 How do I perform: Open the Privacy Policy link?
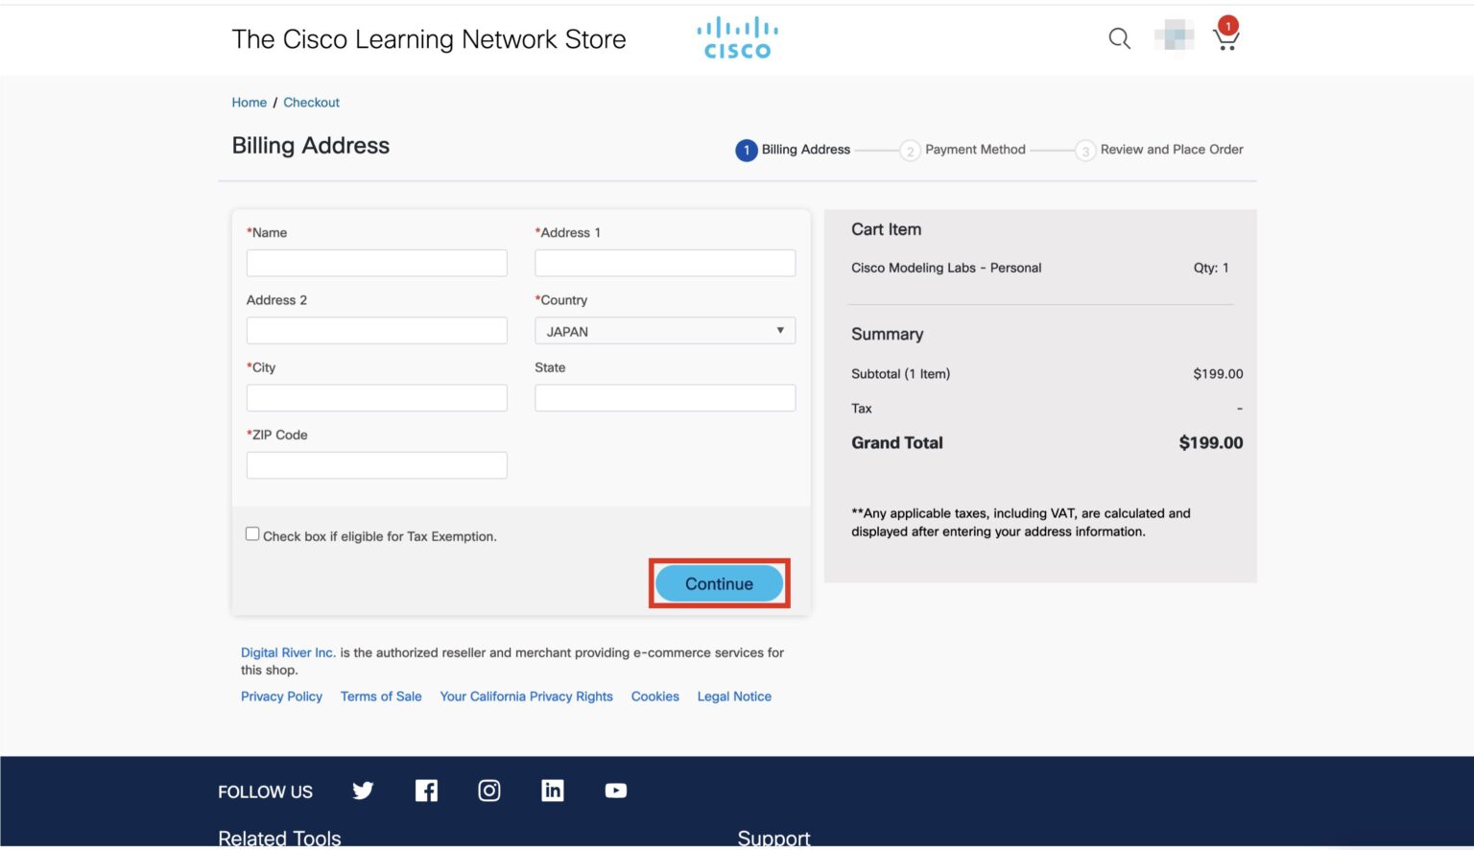pos(281,697)
